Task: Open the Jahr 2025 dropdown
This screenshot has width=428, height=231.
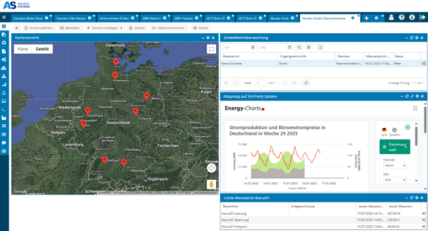Action: click(395, 180)
